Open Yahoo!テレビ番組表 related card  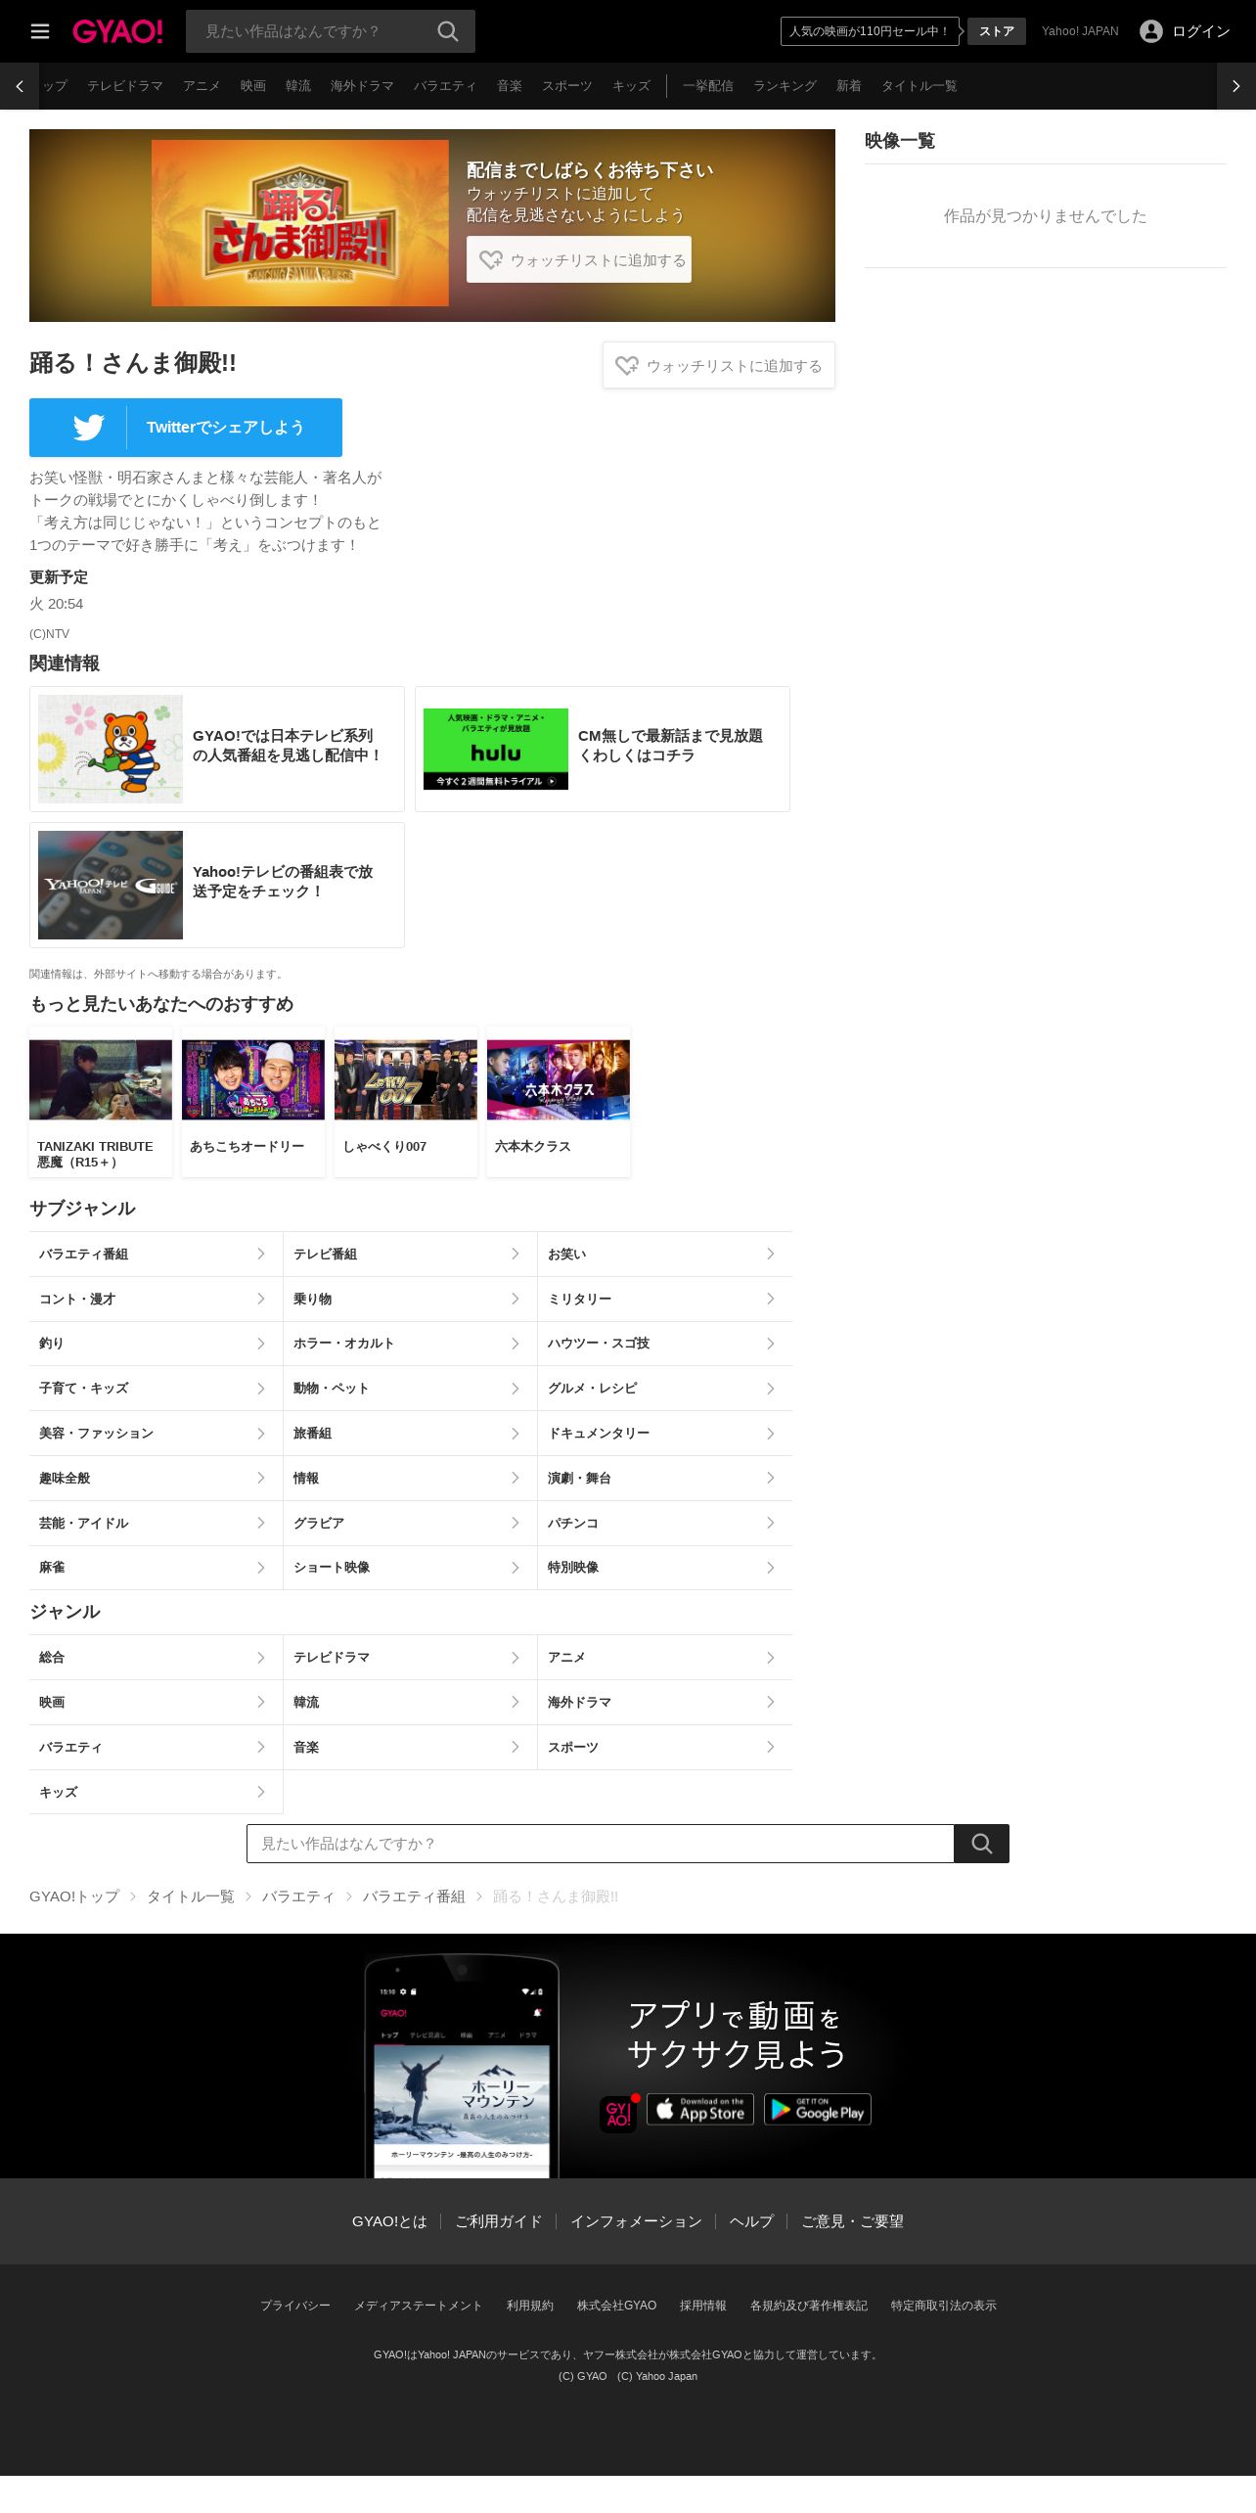(217, 885)
